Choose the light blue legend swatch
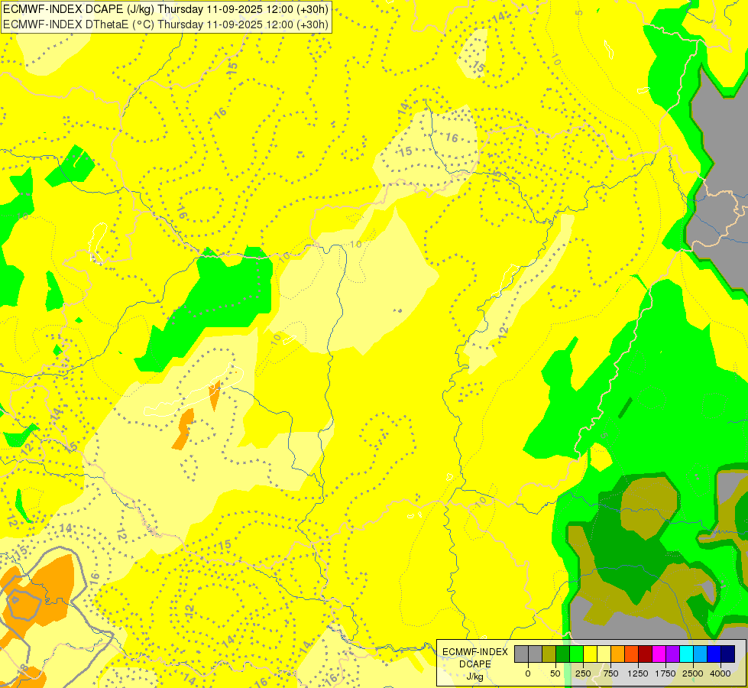 pos(701,654)
